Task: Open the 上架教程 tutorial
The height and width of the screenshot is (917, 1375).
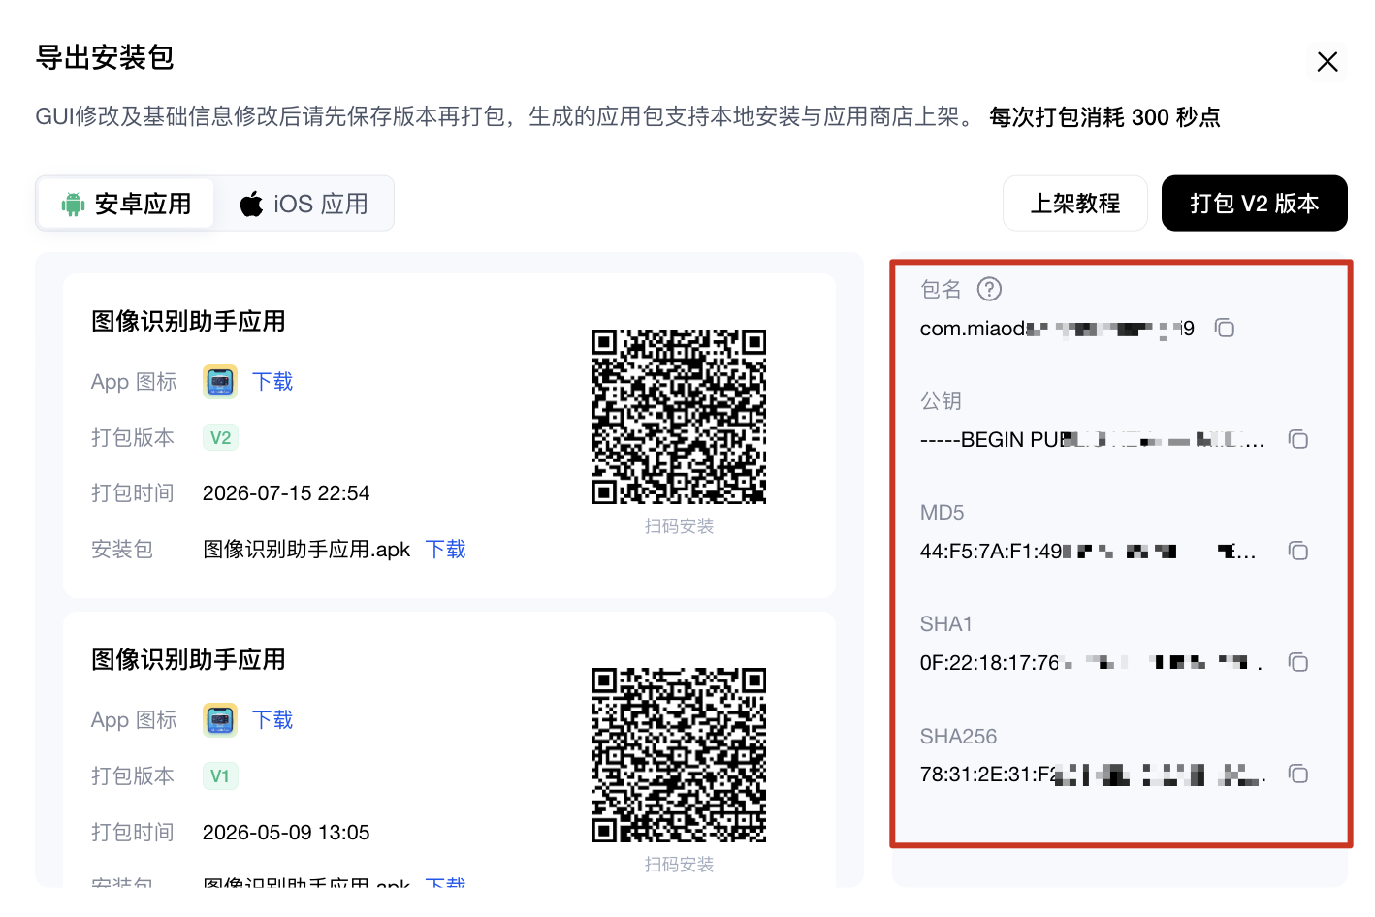Action: click(1075, 204)
